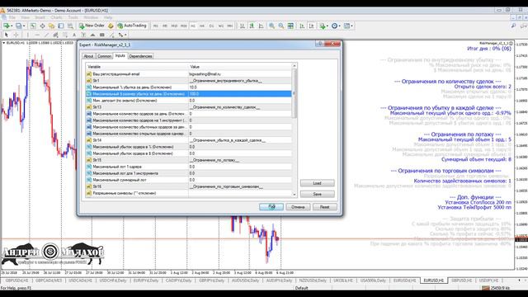This screenshot has height=297, width=528.
Task: Switch to the Dependencies tab
Action: tap(140, 56)
